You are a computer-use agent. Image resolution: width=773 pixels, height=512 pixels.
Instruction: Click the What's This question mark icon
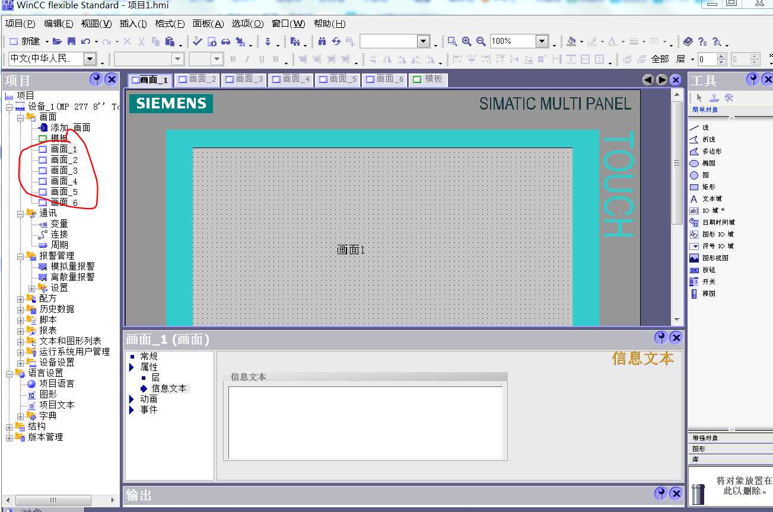702,41
